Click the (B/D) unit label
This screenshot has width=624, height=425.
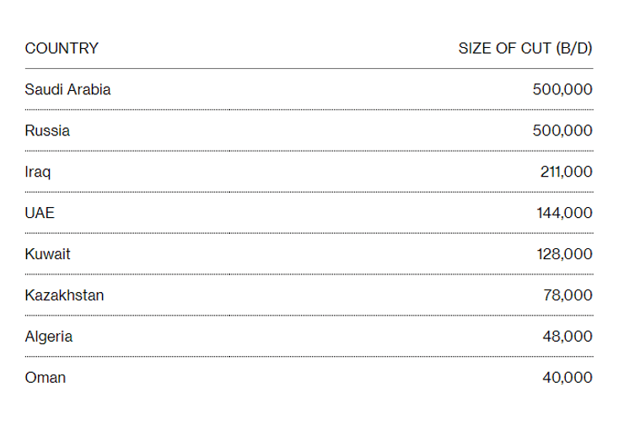pyautogui.click(x=573, y=48)
